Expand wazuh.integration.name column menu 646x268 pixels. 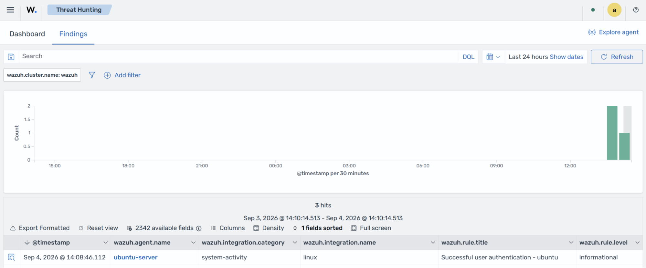433,243
